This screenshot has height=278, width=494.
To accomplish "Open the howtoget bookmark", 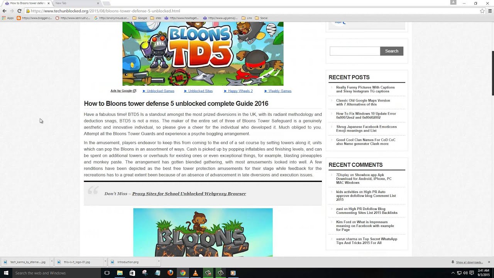I will (x=181, y=18).
